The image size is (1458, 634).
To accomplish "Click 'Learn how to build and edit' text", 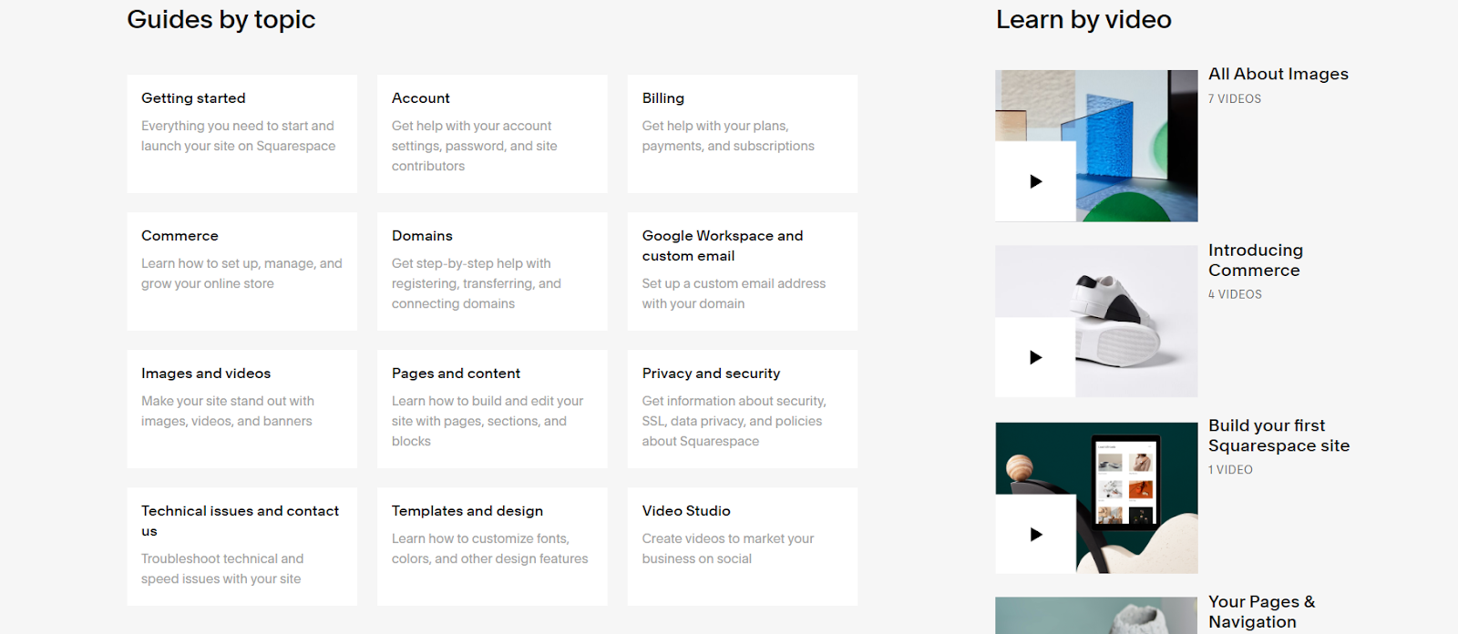I will tap(488, 421).
